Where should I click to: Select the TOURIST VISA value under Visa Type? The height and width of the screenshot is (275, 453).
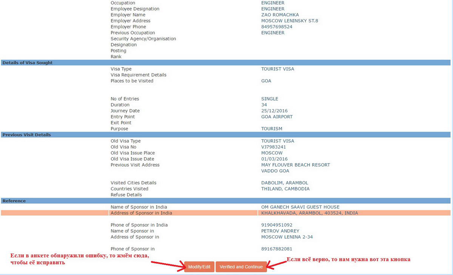pyautogui.click(x=277, y=69)
